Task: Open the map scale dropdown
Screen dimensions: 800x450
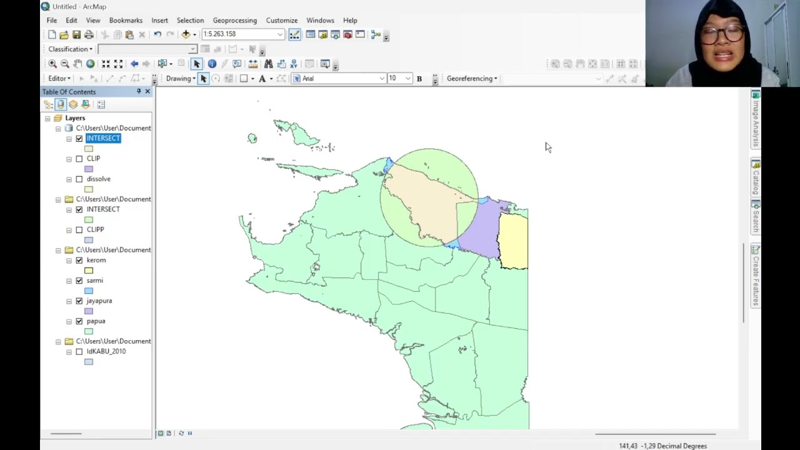Action: pyautogui.click(x=280, y=34)
